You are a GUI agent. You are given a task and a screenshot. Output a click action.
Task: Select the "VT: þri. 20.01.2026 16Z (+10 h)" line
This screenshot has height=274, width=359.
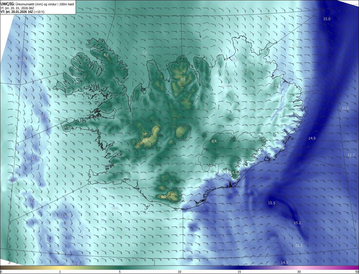(x=22, y=12)
